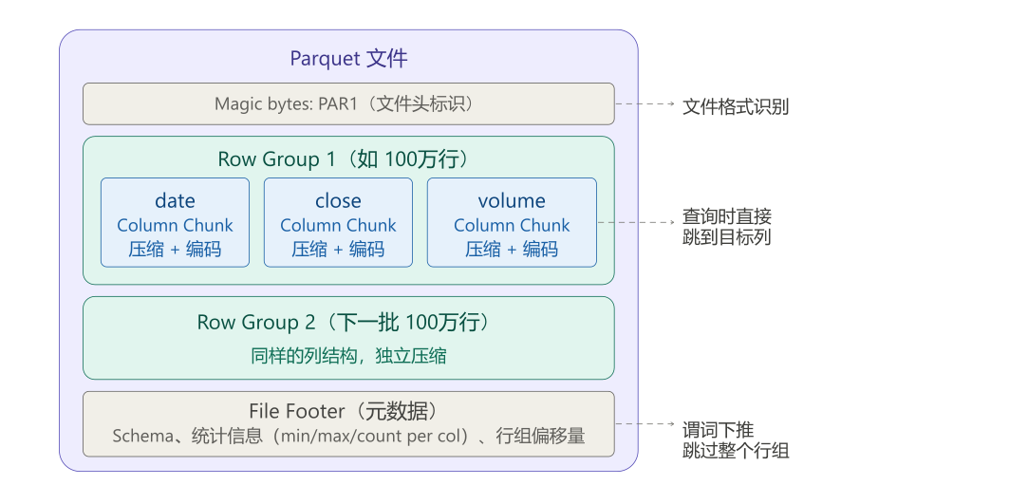
Task: Click the dashed arrow right of volume chunk
Action: tap(636, 222)
